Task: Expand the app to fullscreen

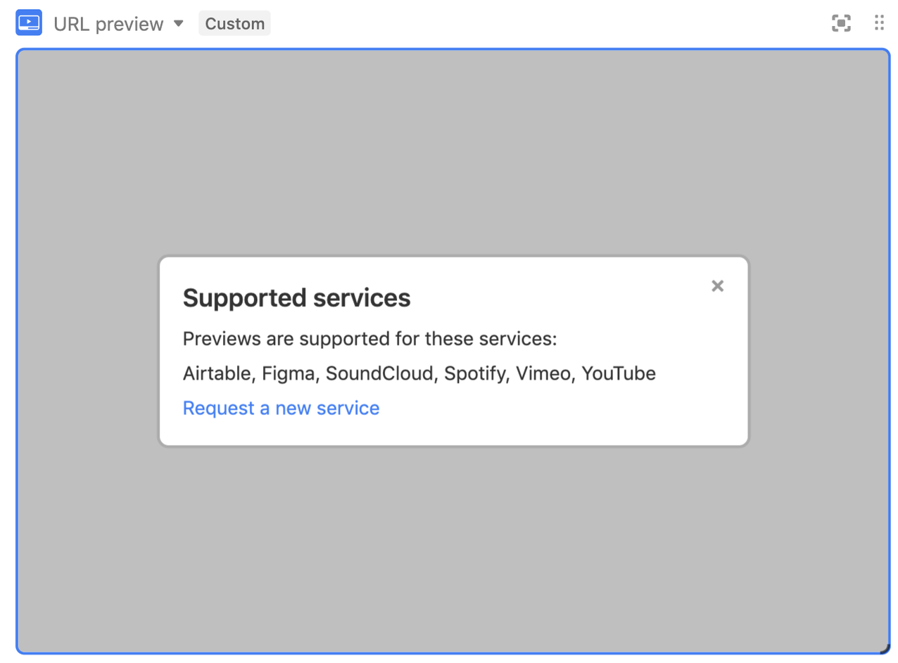Action: [x=841, y=23]
